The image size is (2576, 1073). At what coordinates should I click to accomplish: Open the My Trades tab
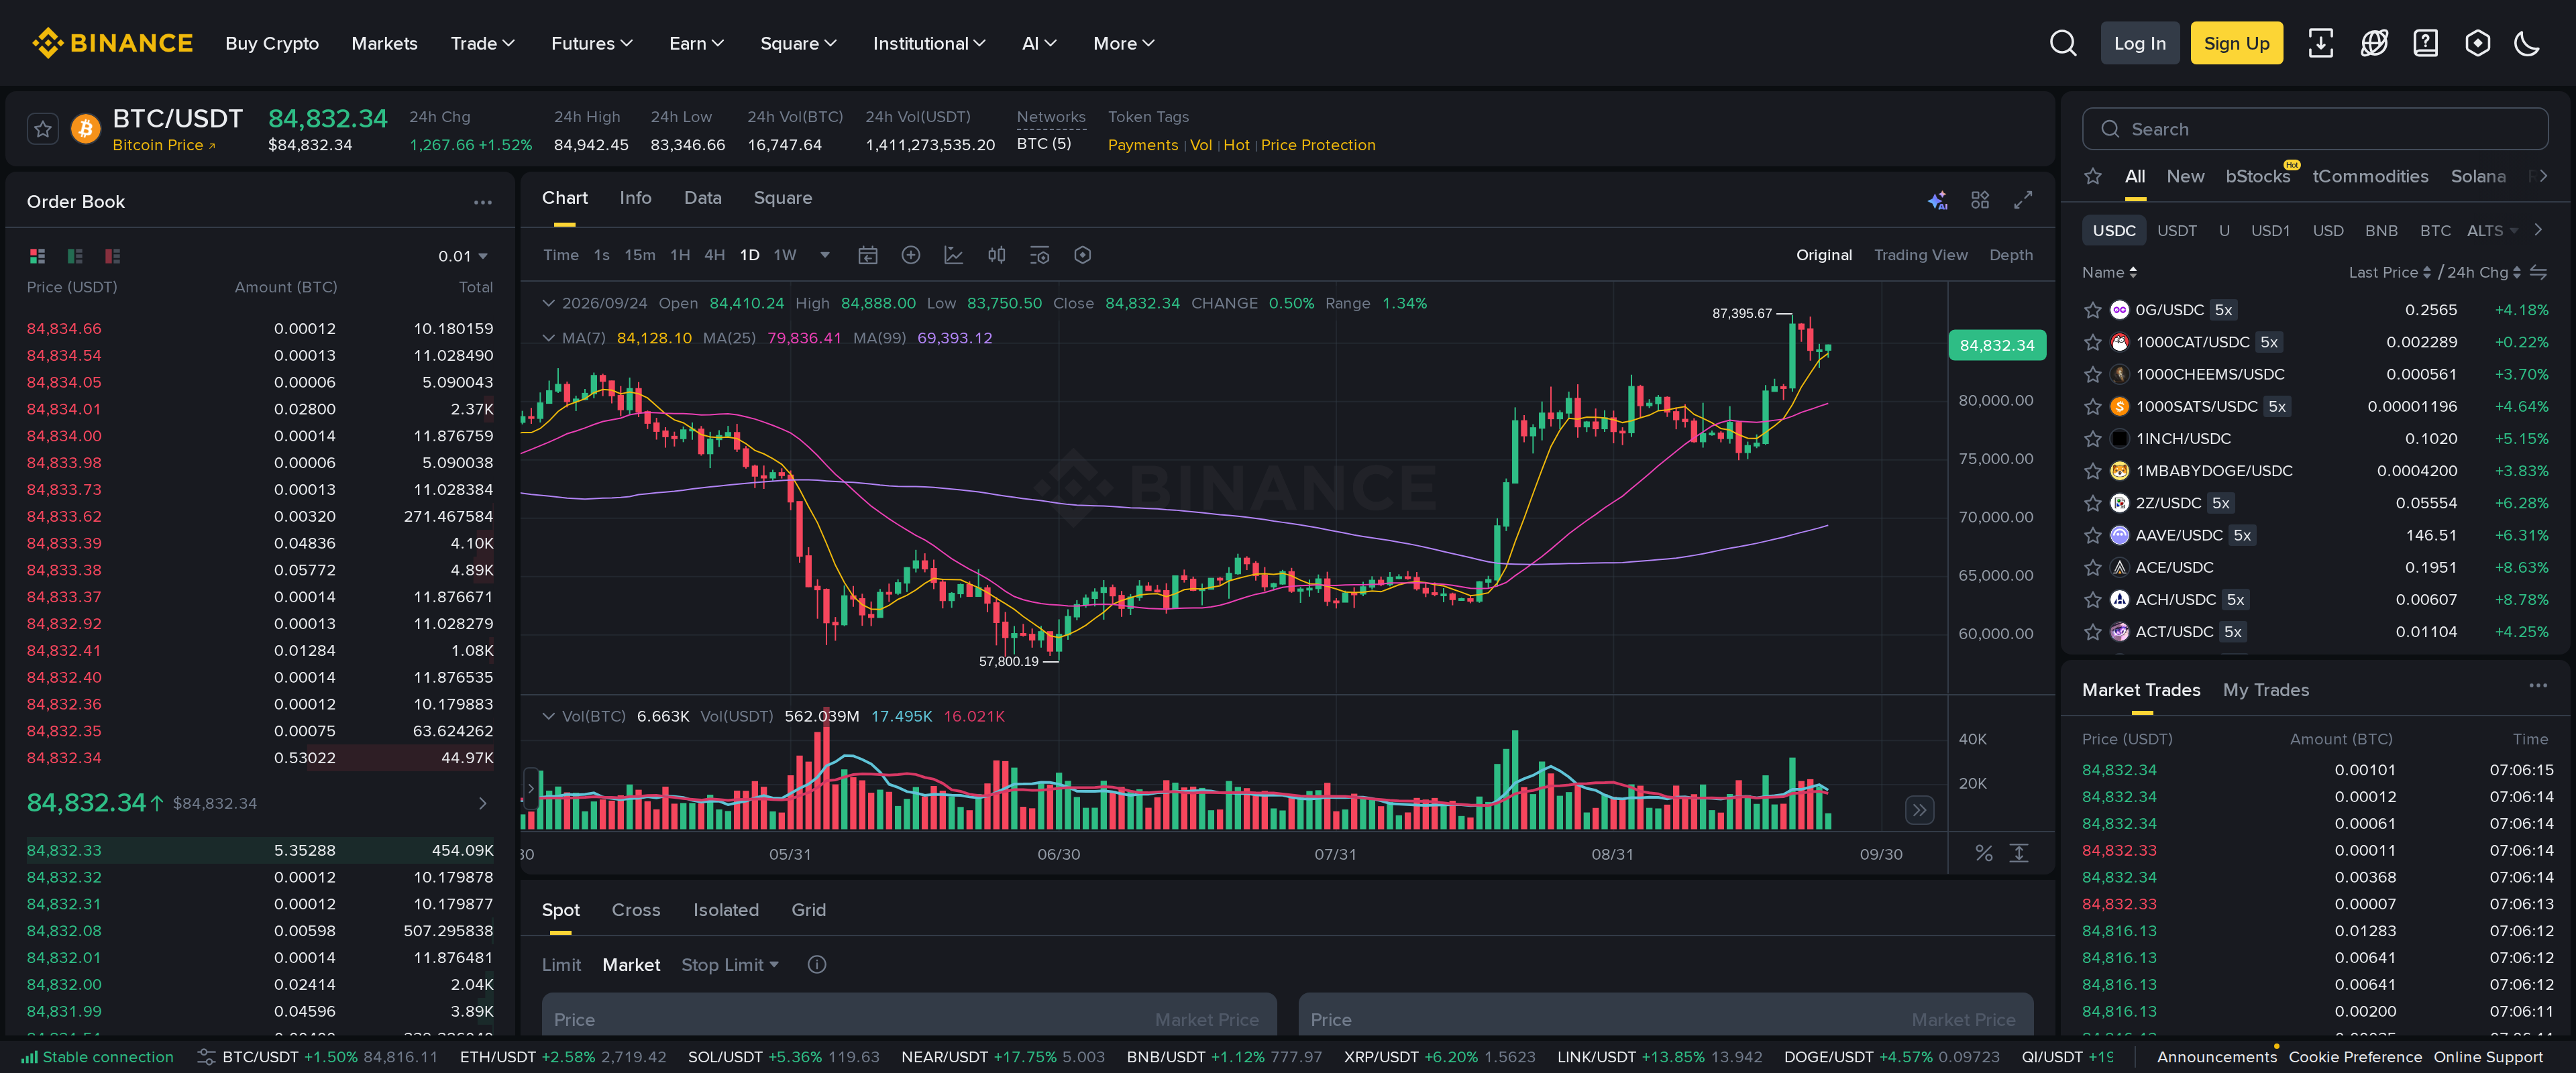coord(2265,690)
